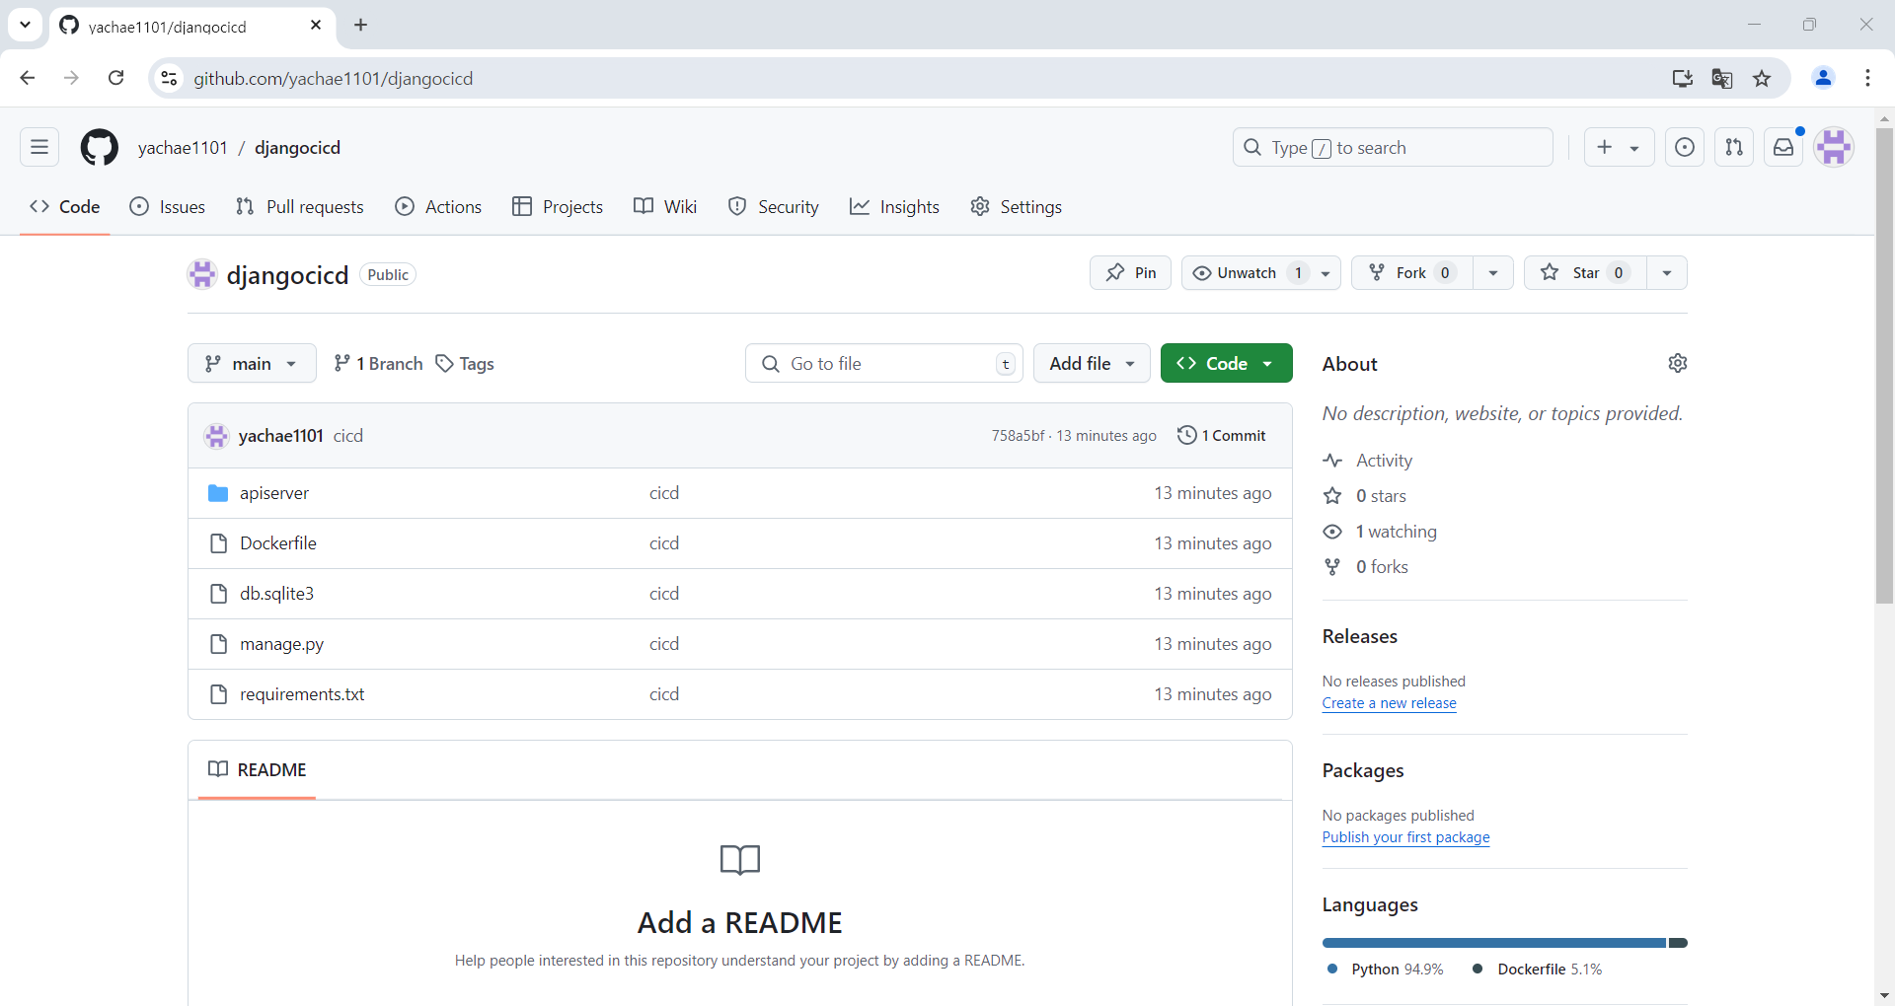Screen dimensions: 1895x1006
Task: Open the Tags list
Action: click(465, 364)
